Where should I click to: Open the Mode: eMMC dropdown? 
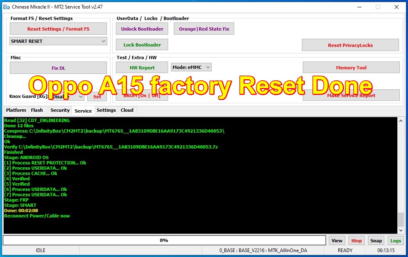tap(191, 67)
